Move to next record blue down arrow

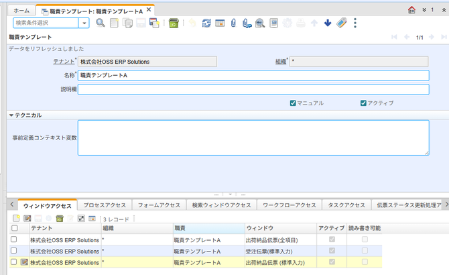click(328, 23)
